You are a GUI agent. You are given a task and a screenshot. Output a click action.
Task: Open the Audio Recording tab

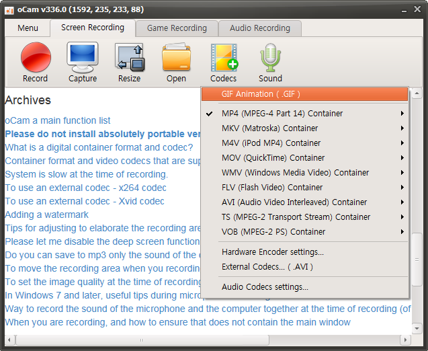[x=260, y=28]
